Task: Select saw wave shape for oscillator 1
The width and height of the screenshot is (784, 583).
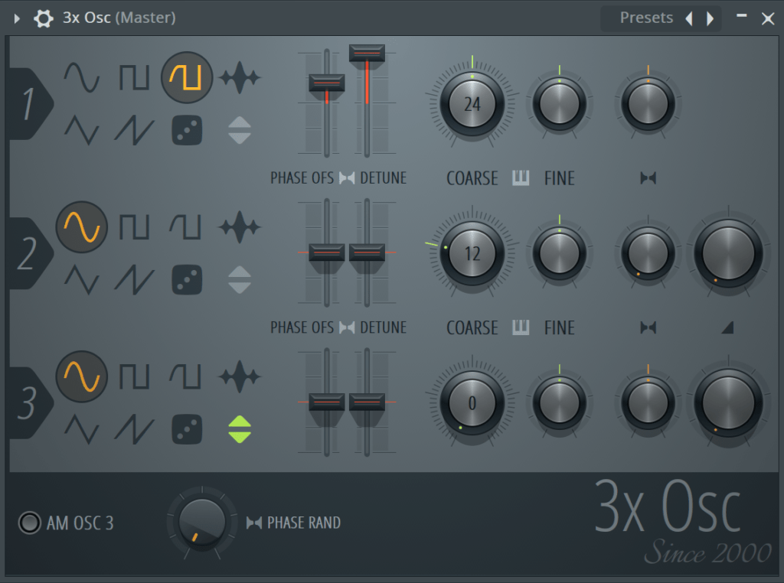Action: pos(134,130)
